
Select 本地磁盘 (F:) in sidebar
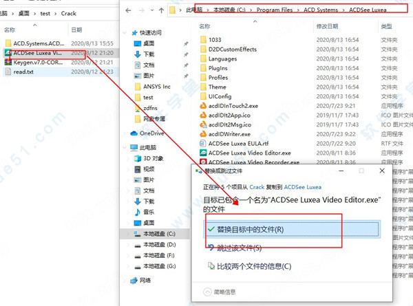click(x=159, y=256)
